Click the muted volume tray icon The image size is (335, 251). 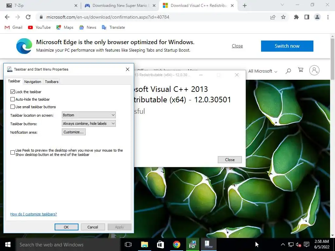298,244
